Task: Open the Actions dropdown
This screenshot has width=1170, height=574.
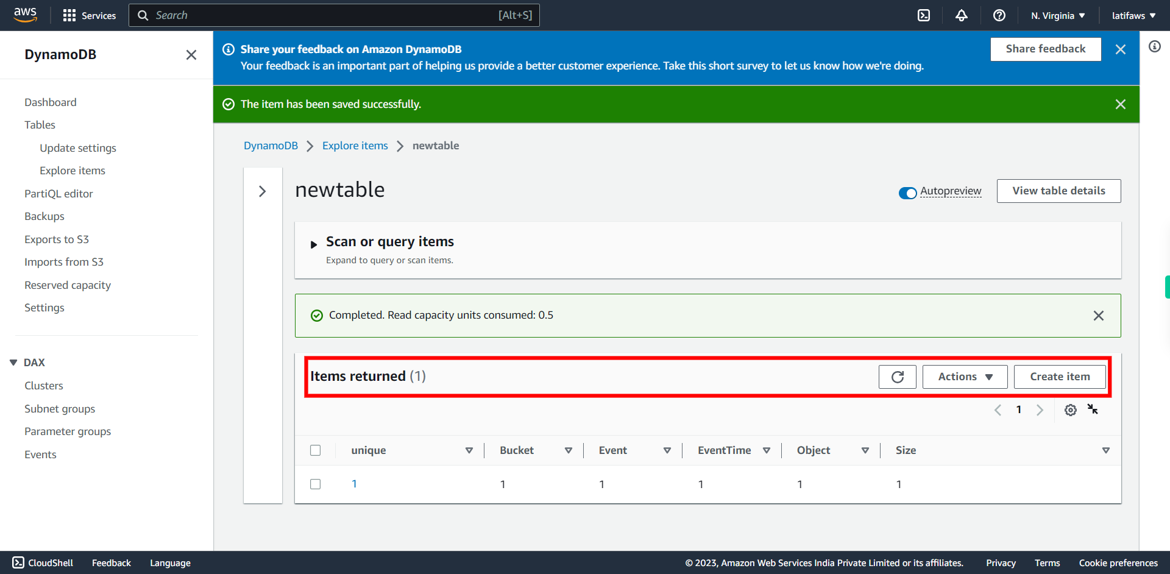Action: [x=965, y=377]
